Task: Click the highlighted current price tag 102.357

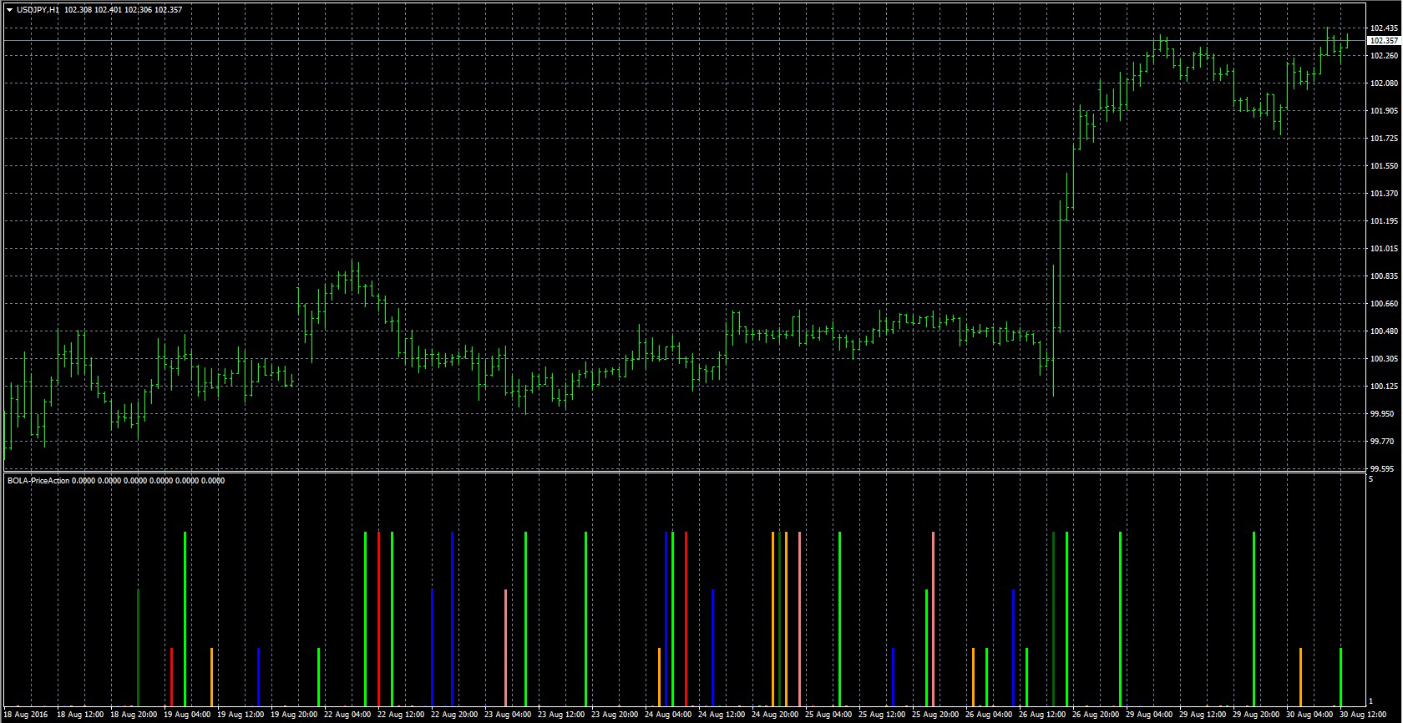Action: pos(1383,40)
